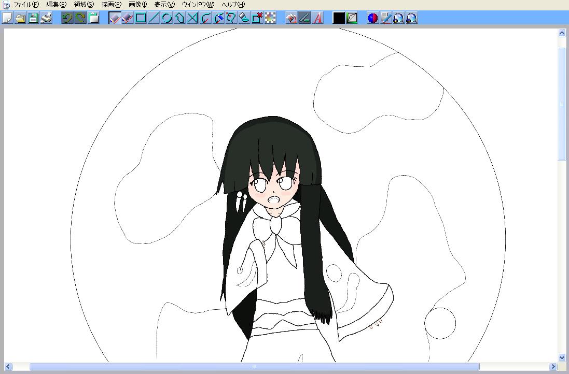Viewport: 569px width, 374px height.
Task: Open the 表示(V) menu
Action: pos(164,5)
